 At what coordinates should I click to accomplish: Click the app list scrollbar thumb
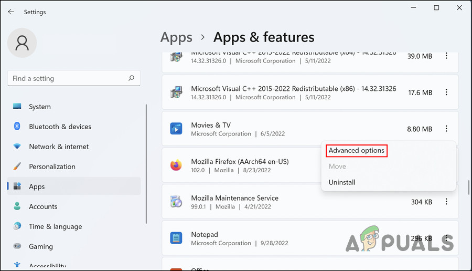tap(469, 187)
